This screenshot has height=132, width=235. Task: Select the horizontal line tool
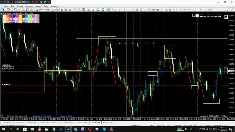[x=129, y=10]
